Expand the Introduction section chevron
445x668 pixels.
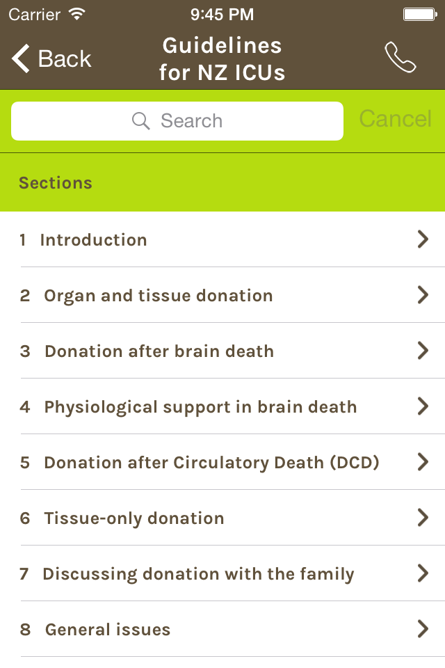[422, 239]
